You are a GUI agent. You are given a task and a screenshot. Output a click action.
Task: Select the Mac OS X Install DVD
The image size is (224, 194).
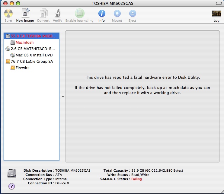point(32,55)
